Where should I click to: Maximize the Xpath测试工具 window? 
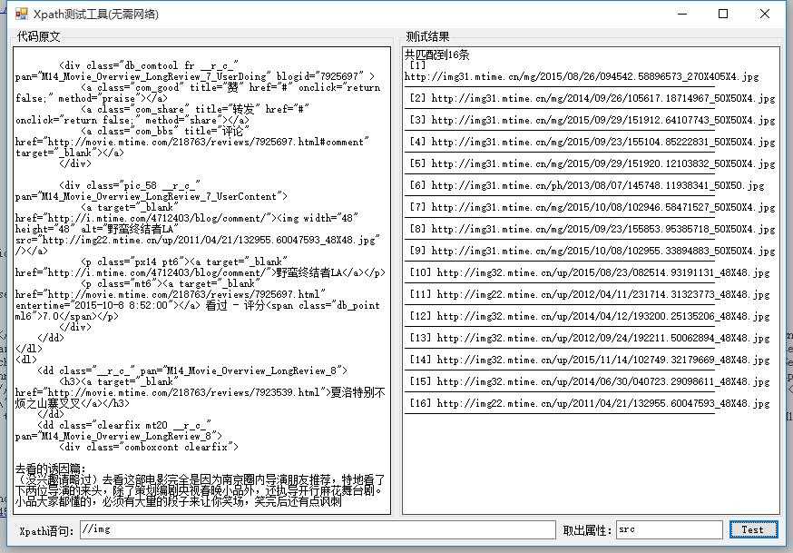coord(723,14)
